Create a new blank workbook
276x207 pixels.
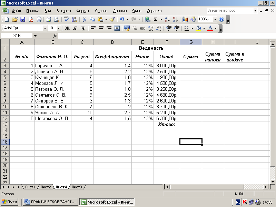coord(7,19)
